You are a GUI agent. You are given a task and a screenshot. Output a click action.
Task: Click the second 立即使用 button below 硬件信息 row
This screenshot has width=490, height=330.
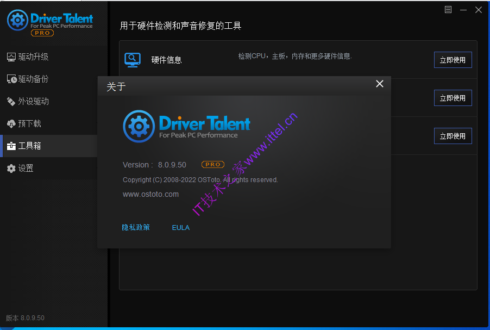pyautogui.click(x=453, y=98)
